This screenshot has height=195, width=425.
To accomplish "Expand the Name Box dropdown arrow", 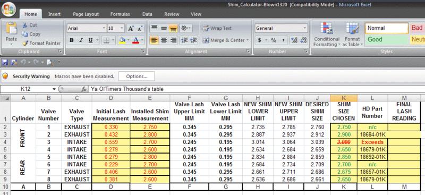I will coord(54,89).
